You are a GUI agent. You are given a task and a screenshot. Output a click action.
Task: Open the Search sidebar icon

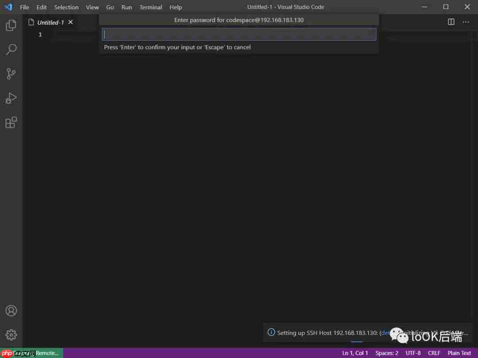11,50
